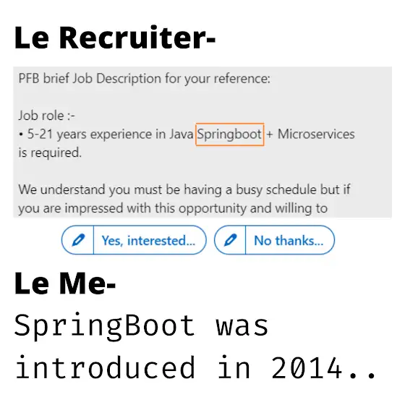405x405 pixels.
Task: Click the 'SpringBoot was' caption text
Action: 142,326
